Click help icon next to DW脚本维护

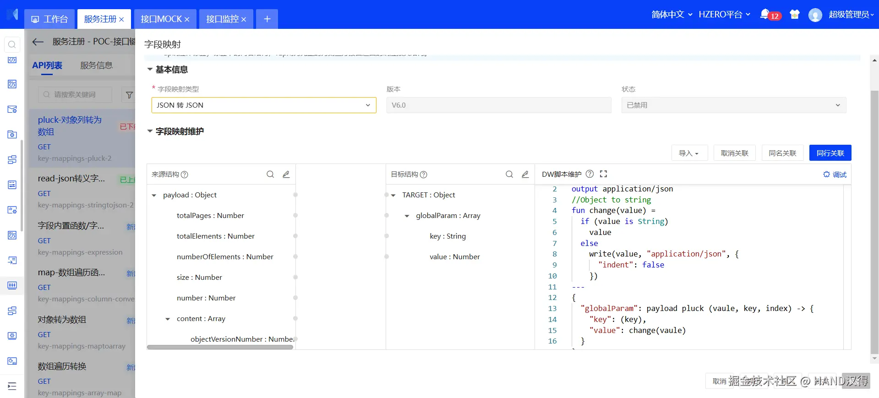click(590, 174)
